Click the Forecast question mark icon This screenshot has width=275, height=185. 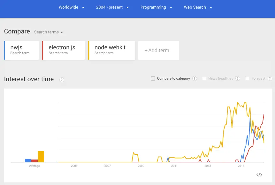tap(270, 78)
